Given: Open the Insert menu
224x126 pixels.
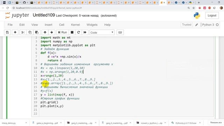Looking at the screenshot, I should click(48, 25).
